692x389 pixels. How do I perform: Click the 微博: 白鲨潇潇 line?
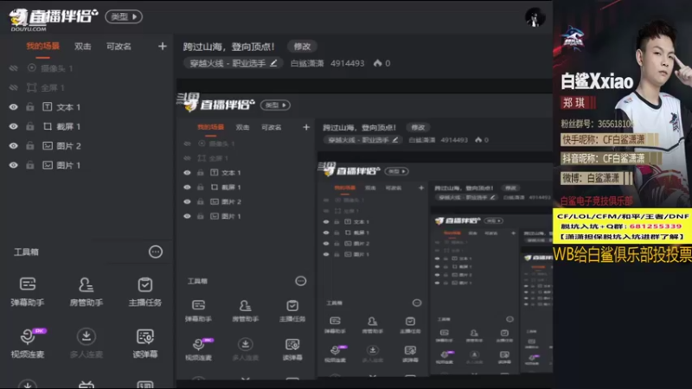[x=597, y=178]
